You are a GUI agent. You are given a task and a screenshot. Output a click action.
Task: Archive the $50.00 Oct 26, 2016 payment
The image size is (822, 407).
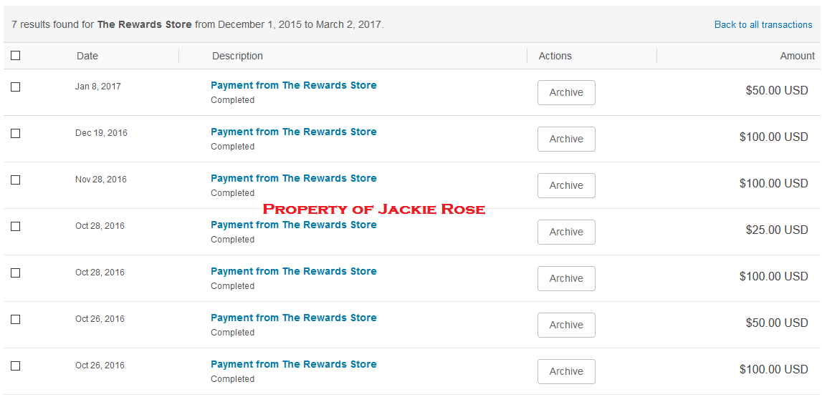pos(566,325)
